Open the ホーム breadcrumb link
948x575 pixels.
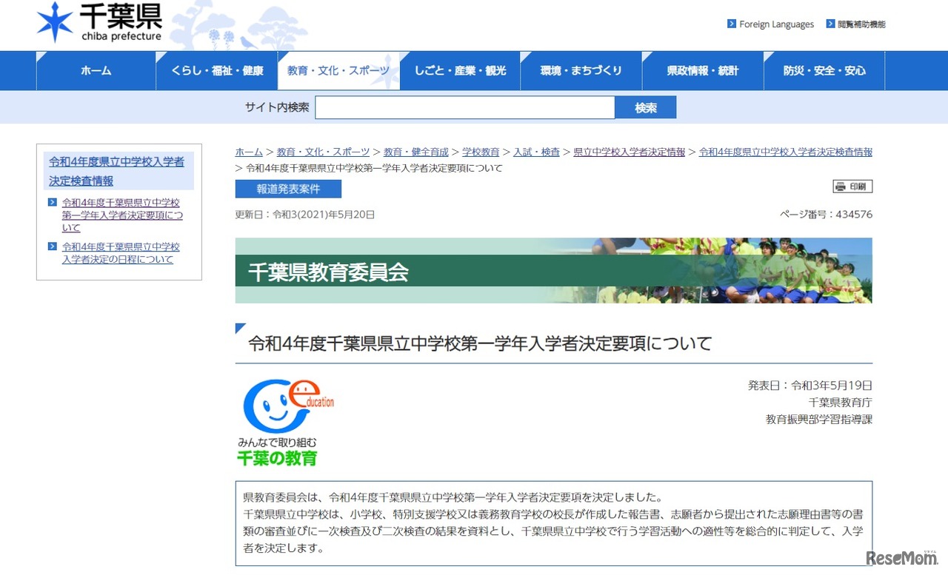(x=247, y=152)
